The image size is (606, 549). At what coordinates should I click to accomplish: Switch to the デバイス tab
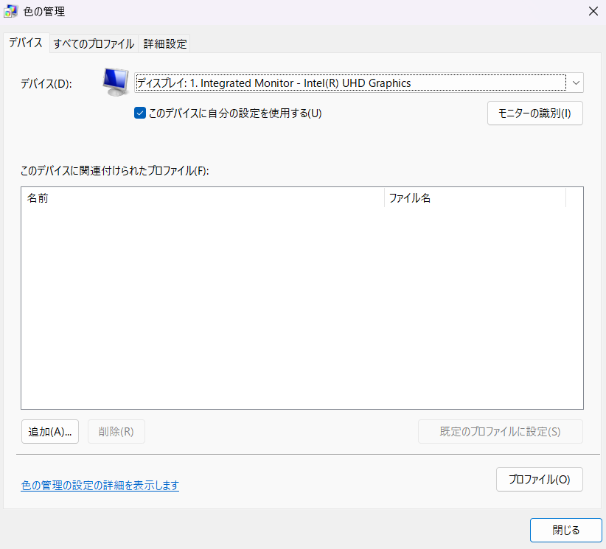[x=26, y=43]
